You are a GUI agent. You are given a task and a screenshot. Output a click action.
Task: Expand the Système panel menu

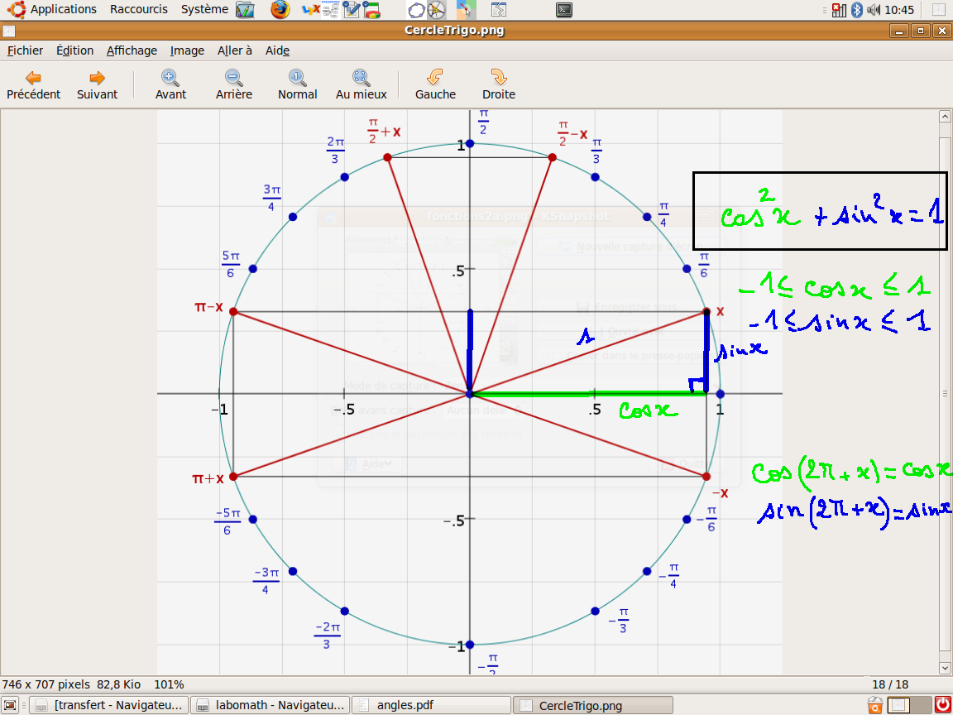point(204,9)
